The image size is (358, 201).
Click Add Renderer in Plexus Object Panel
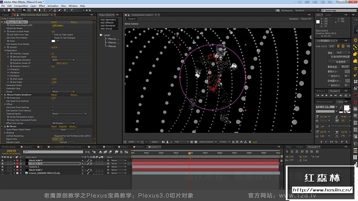coord(108,26)
